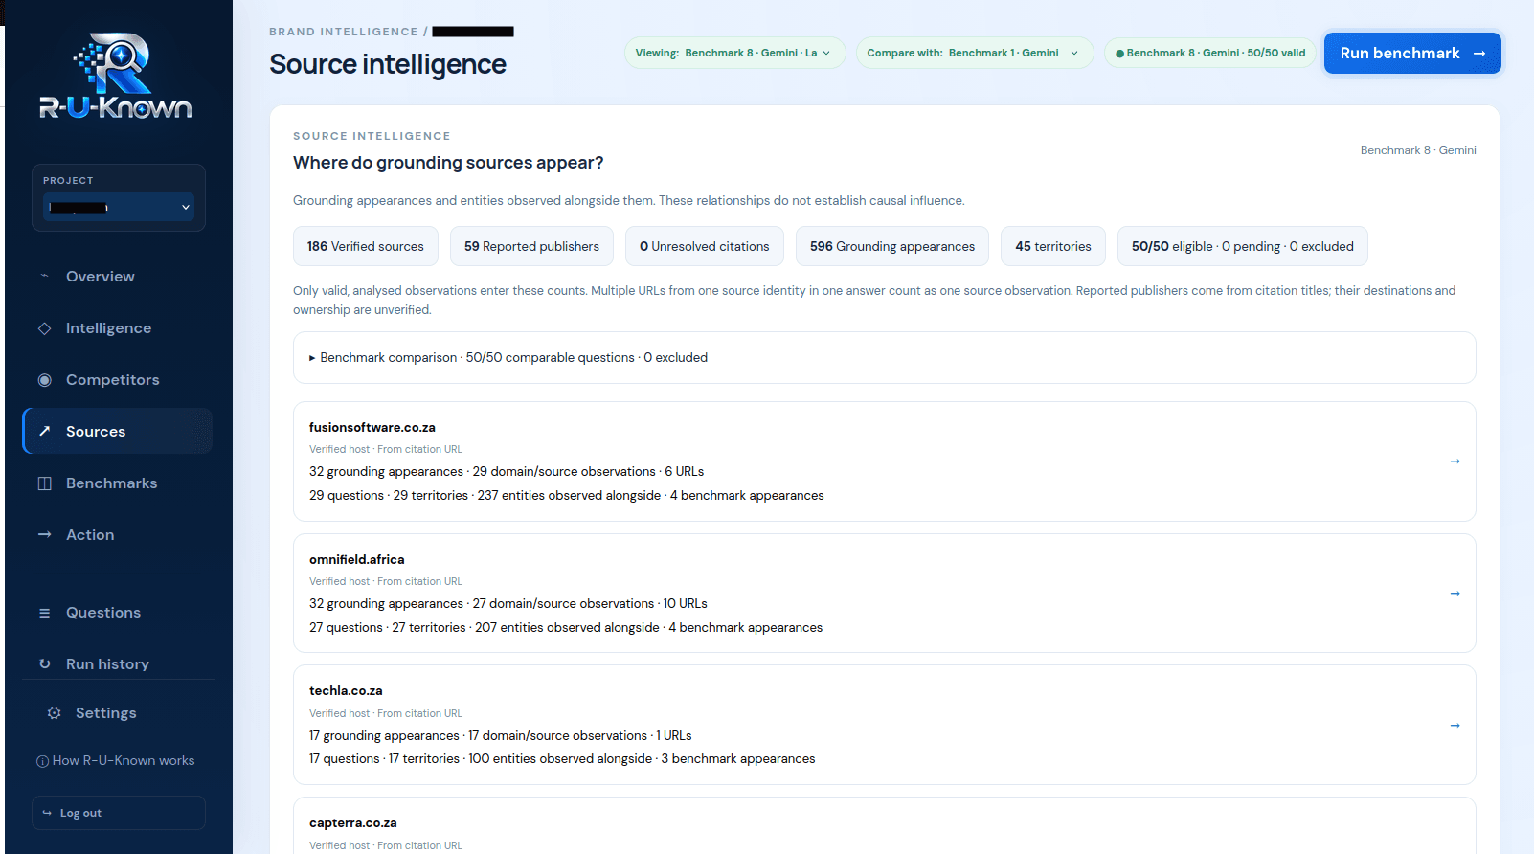Click the fusionsoftware.co.za source title

click(x=372, y=428)
